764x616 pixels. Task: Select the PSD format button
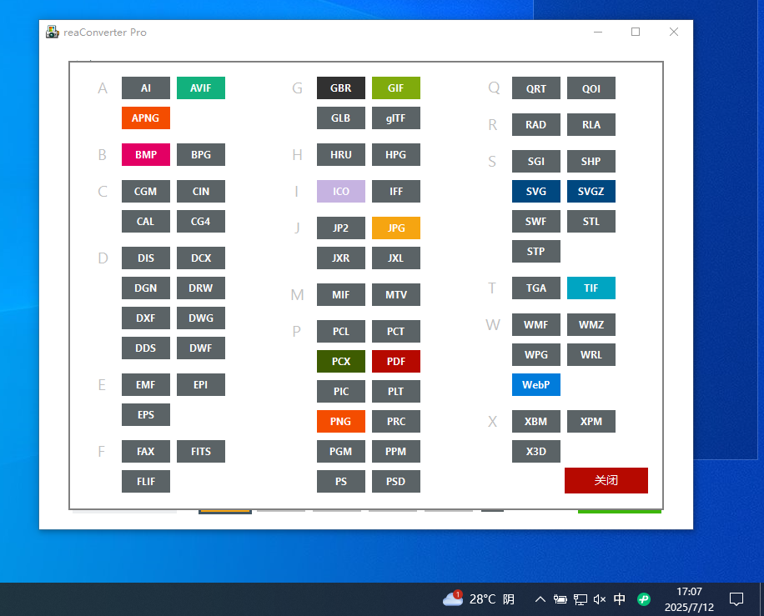point(395,482)
